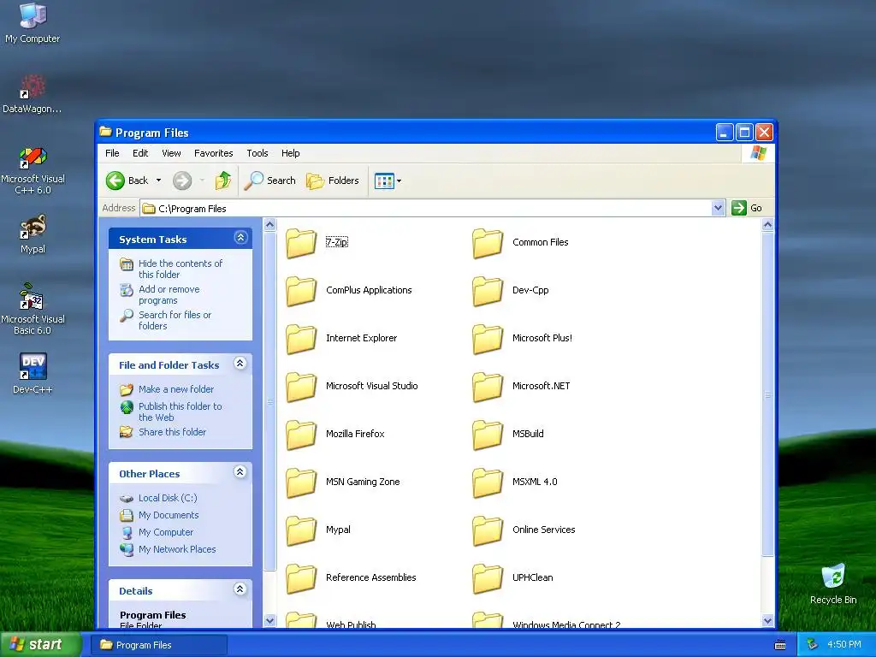Select the MSN Gaming Zone folder icon
Image resolution: width=876 pixels, height=657 pixels.
(301, 482)
